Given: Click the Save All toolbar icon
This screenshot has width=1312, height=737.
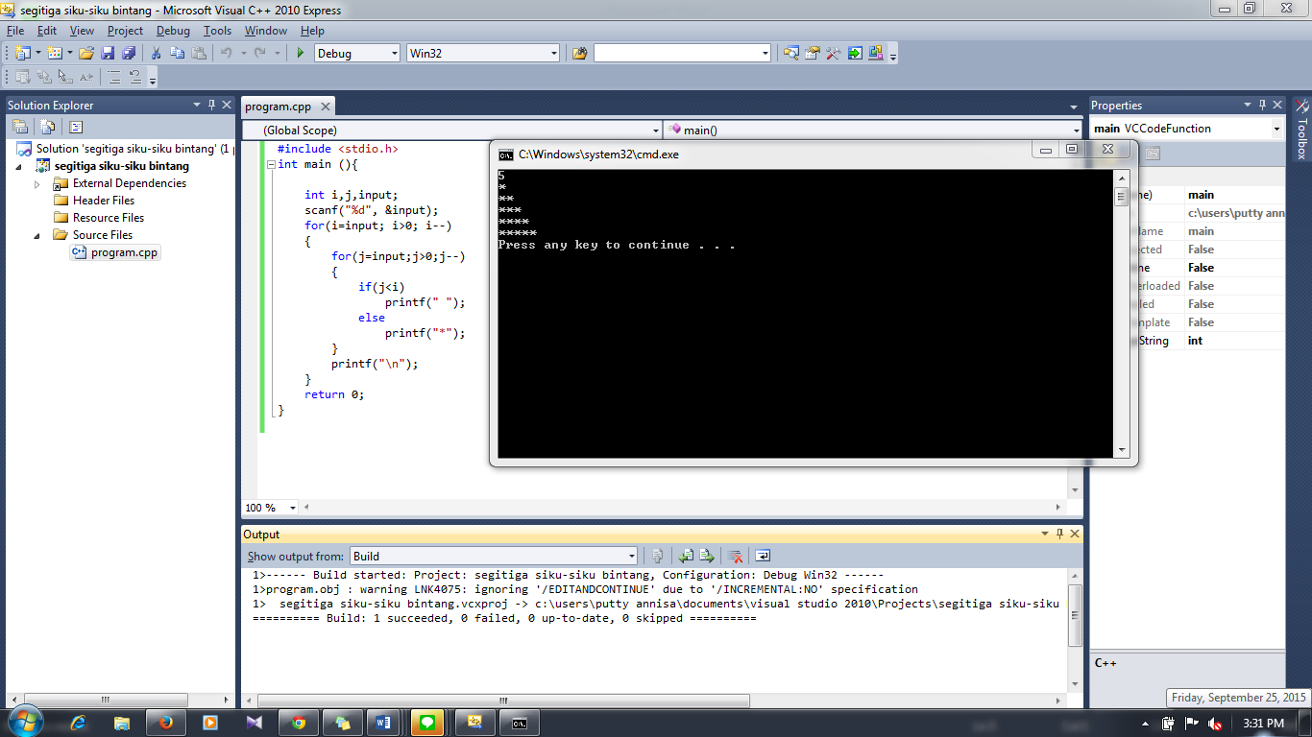Looking at the screenshot, I should coord(128,54).
